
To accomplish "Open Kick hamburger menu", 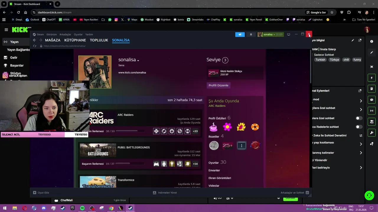I will (x=6, y=29).
